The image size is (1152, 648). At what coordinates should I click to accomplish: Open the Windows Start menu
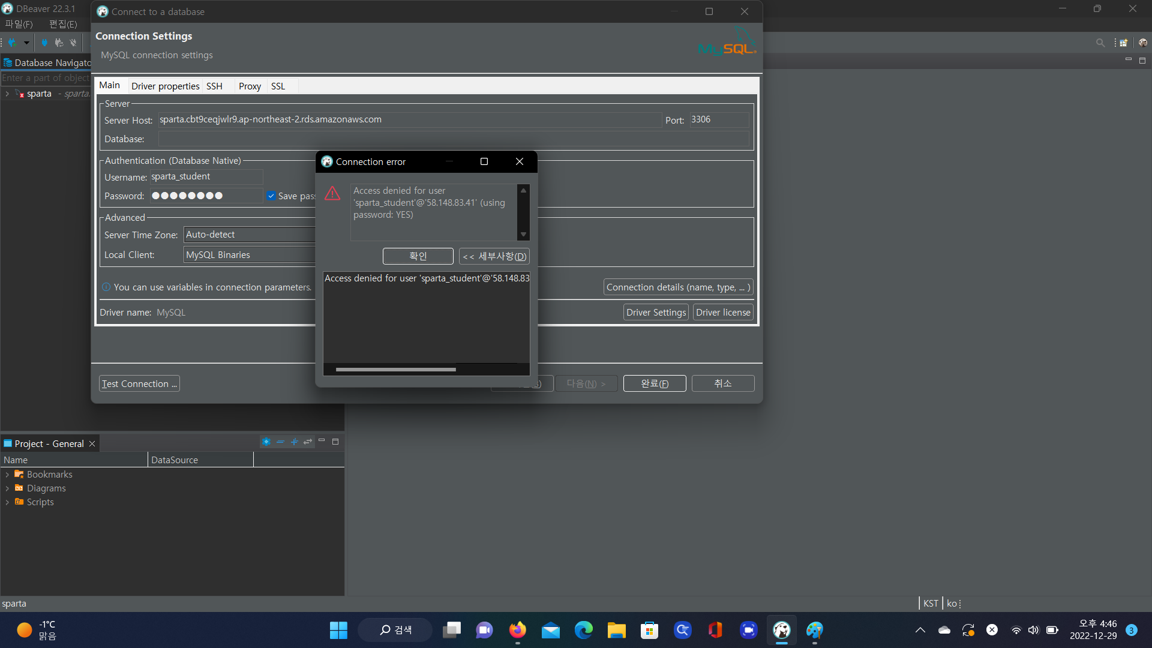click(338, 630)
